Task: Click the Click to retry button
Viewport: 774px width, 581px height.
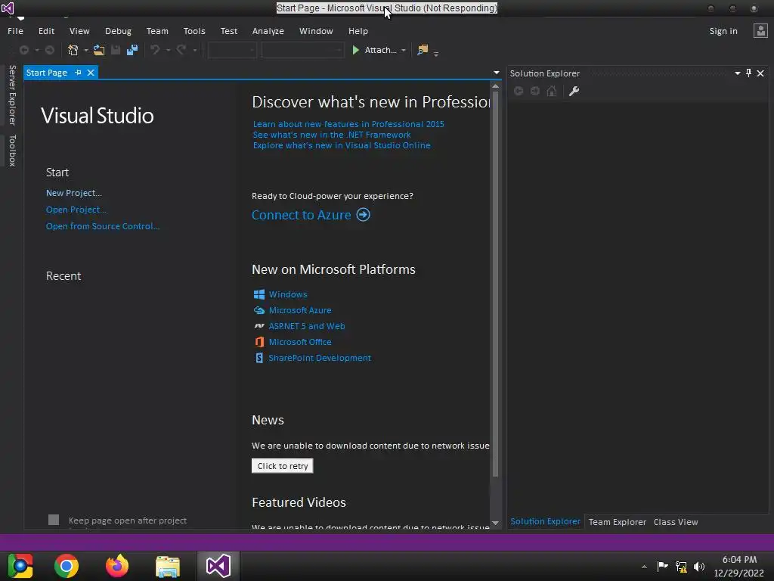Action: pyautogui.click(x=283, y=466)
